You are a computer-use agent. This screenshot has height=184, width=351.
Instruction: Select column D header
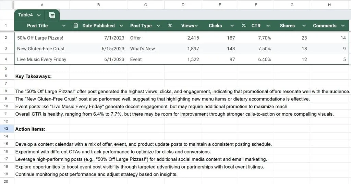(183, 5)
